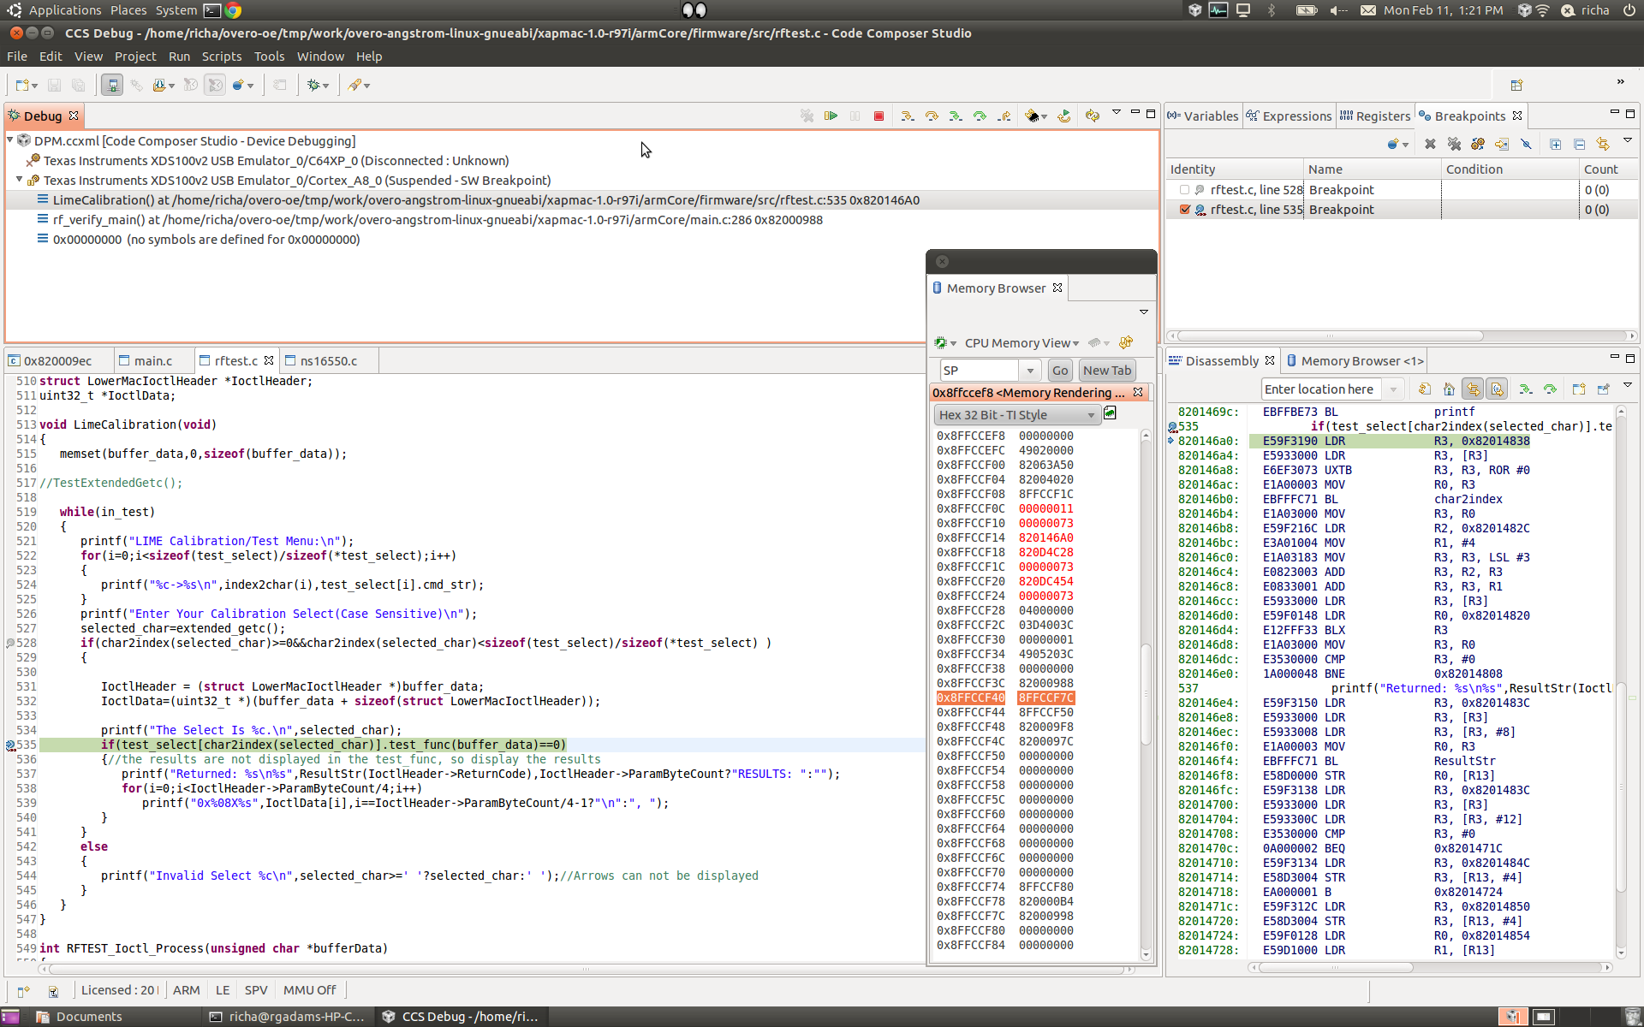Enable the rftest.c line 528 breakpoint checkbox
The image size is (1644, 1027).
coord(1184,190)
